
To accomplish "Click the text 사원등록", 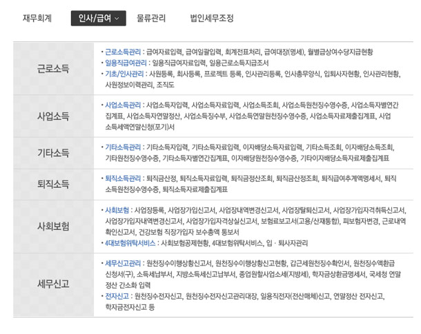I will pyautogui.click(x=161, y=74).
